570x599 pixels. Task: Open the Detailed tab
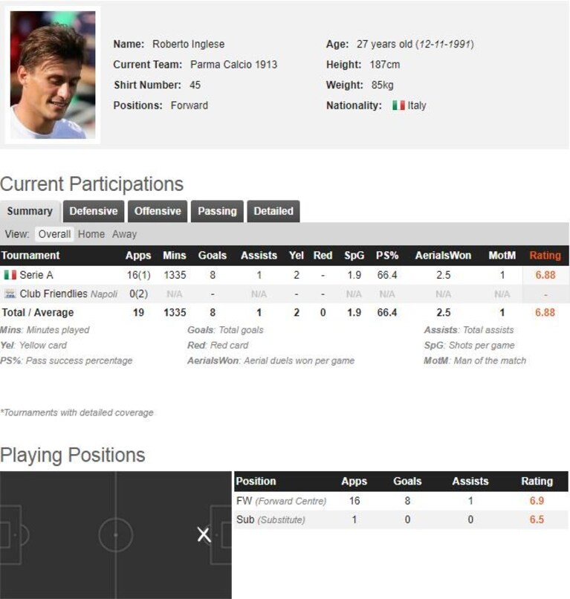click(x=273, y=211)
